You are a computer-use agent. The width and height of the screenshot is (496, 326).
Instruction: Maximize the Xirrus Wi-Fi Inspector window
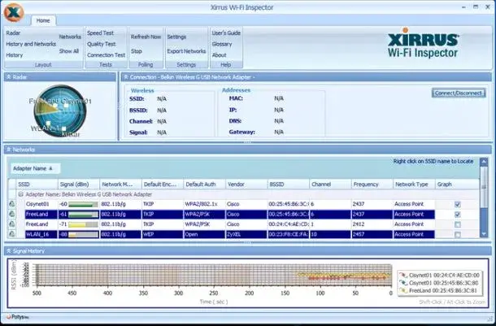(x=476, y=7)
